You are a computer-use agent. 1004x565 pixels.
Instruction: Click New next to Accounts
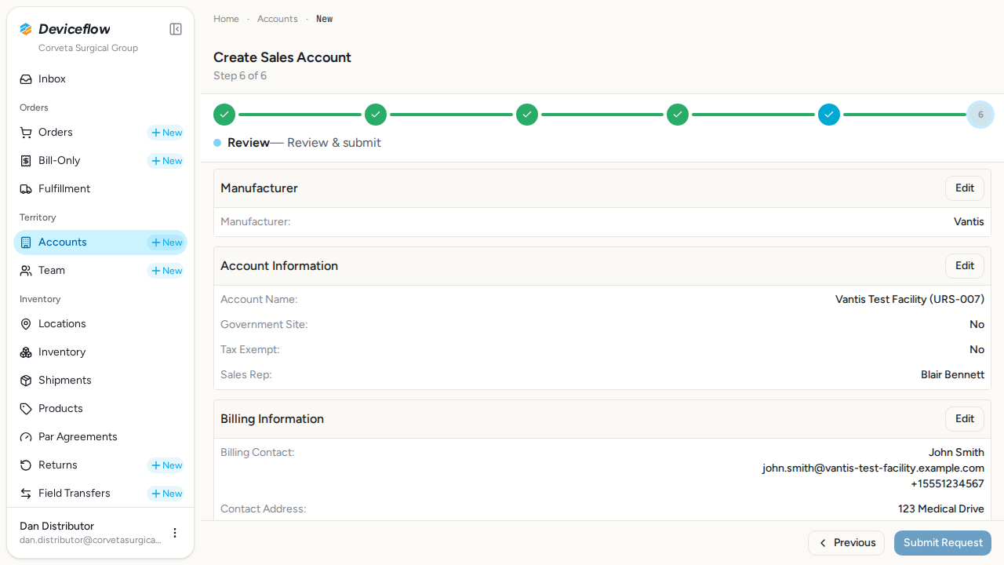point(166,242)
